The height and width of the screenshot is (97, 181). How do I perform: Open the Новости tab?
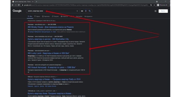(x=64, y=16)
